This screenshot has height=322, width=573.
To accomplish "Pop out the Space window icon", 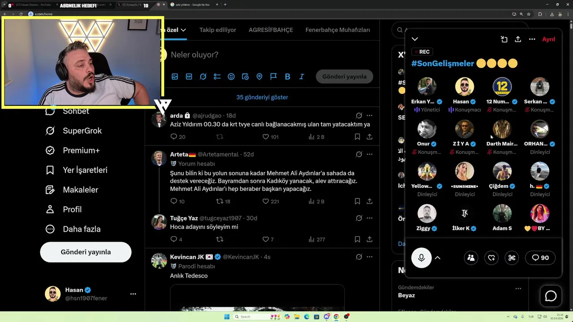I will tap(504, 39).
